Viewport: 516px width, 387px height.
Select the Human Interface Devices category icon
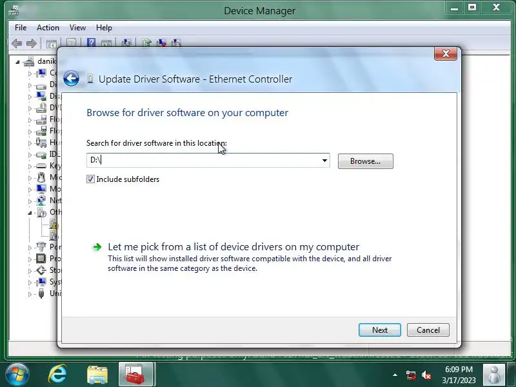click(x=41, y=143)
